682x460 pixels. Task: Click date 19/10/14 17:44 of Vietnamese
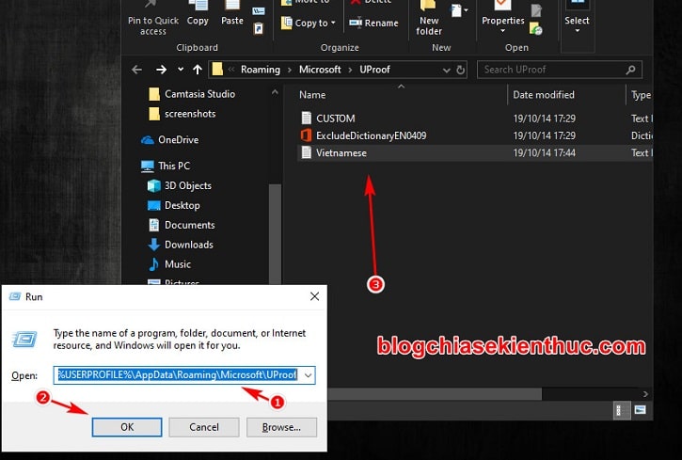point(544,153)
